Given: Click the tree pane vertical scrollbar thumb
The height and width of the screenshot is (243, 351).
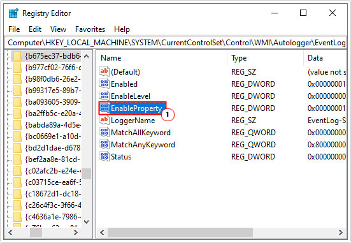Looking at the screenshot, I should tap(87, 173).
